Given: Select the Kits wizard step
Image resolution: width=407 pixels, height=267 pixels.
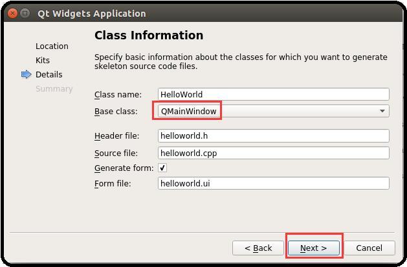Looking at the screenshot, I should point(43,60).
